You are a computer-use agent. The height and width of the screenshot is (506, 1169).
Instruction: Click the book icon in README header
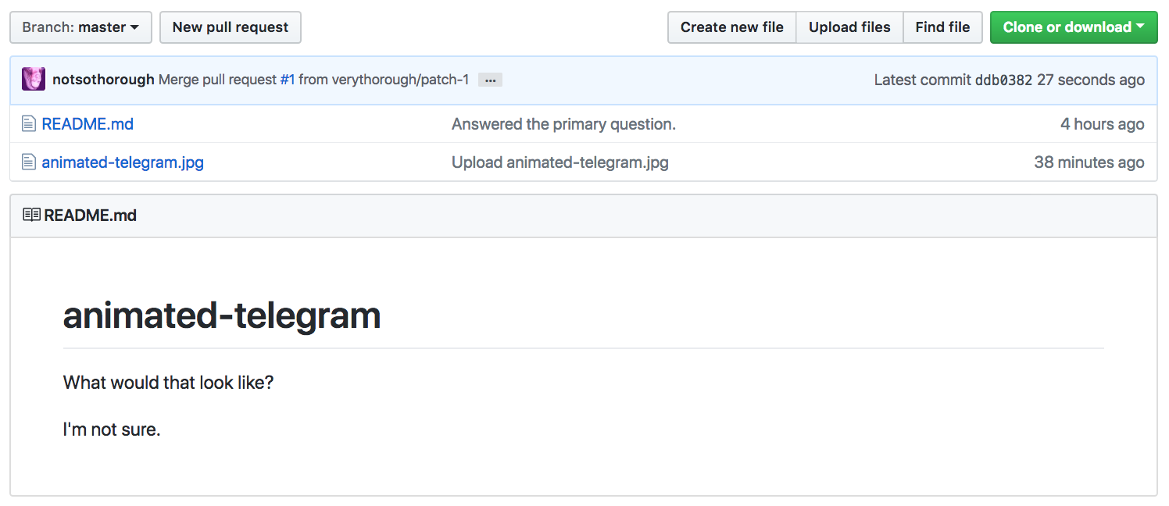click(31, 215)
